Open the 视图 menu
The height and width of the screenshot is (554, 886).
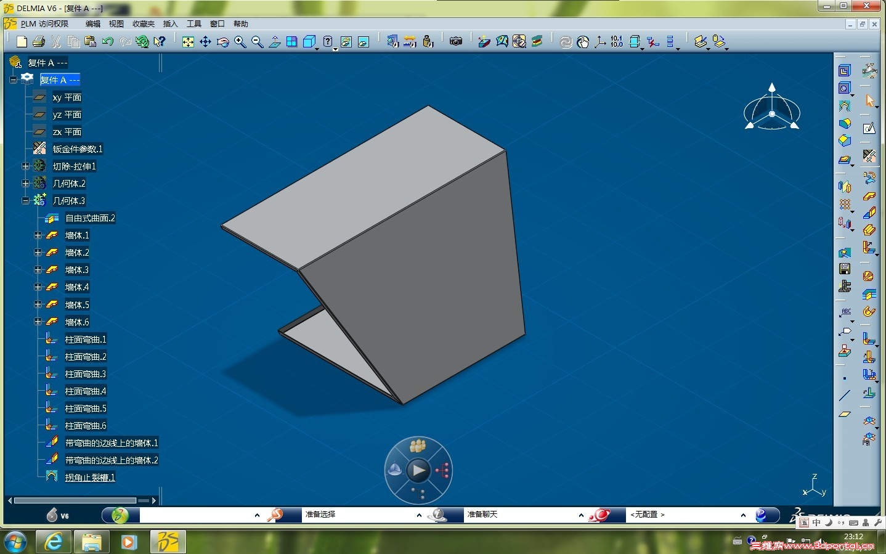[116, 24]
